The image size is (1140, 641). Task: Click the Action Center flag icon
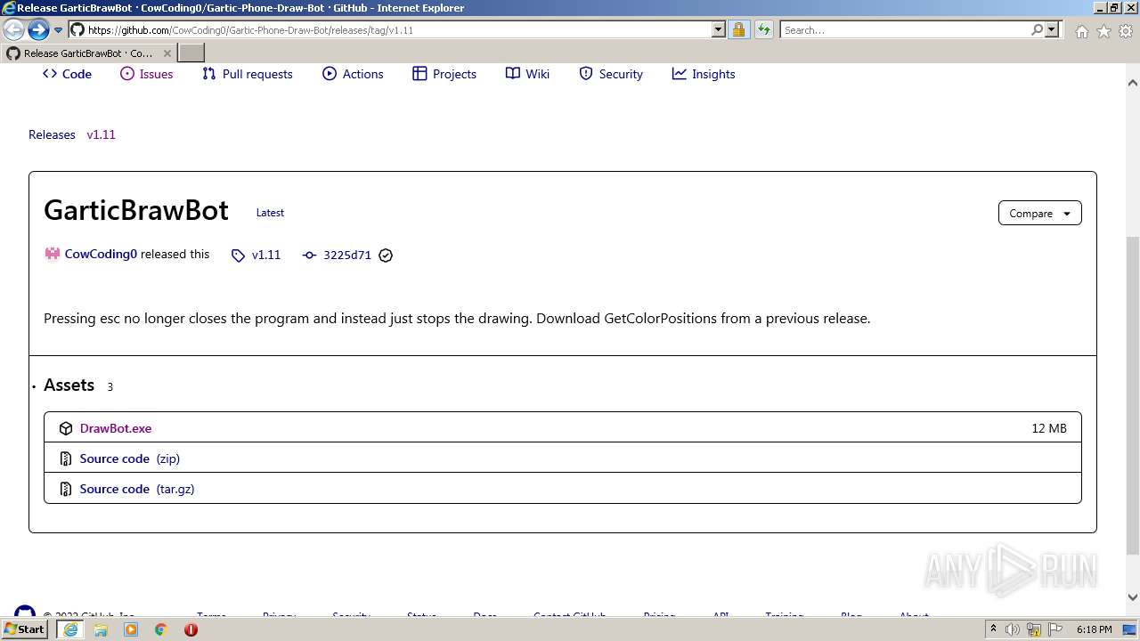click(x=1055, y=629)
